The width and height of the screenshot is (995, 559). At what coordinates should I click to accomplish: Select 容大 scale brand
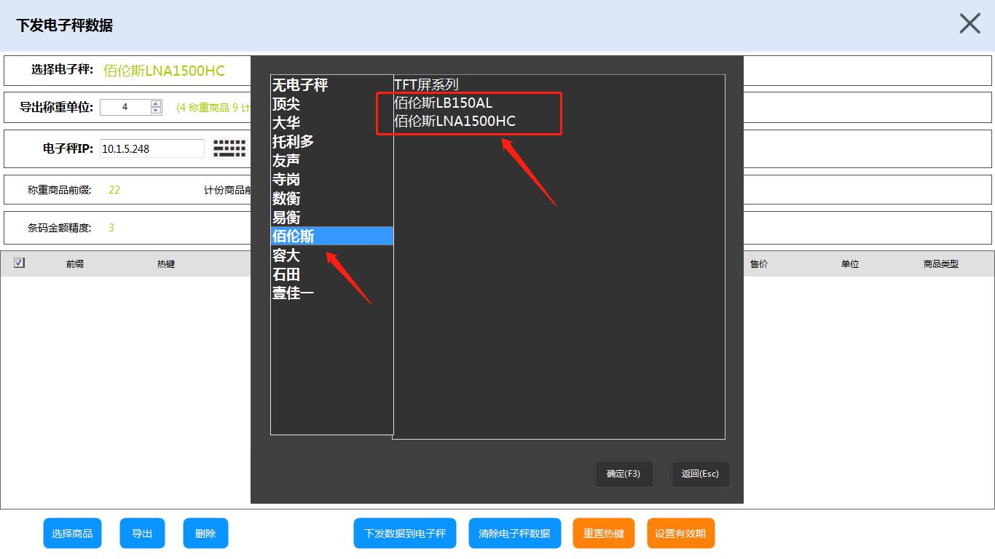click(331, 255)
